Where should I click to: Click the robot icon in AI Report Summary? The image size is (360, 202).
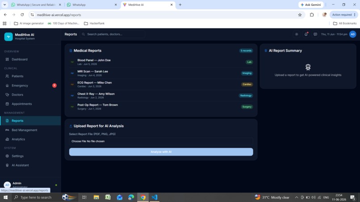pos(308,67)
